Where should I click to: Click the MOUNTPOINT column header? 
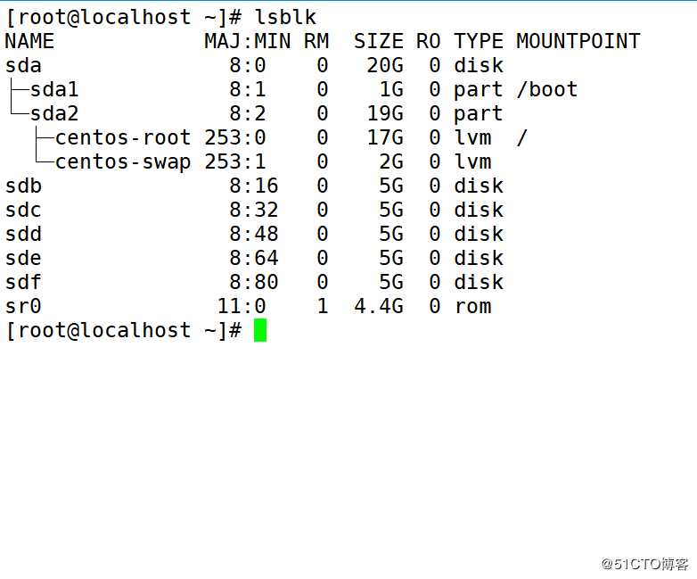(x=578, y=41)
